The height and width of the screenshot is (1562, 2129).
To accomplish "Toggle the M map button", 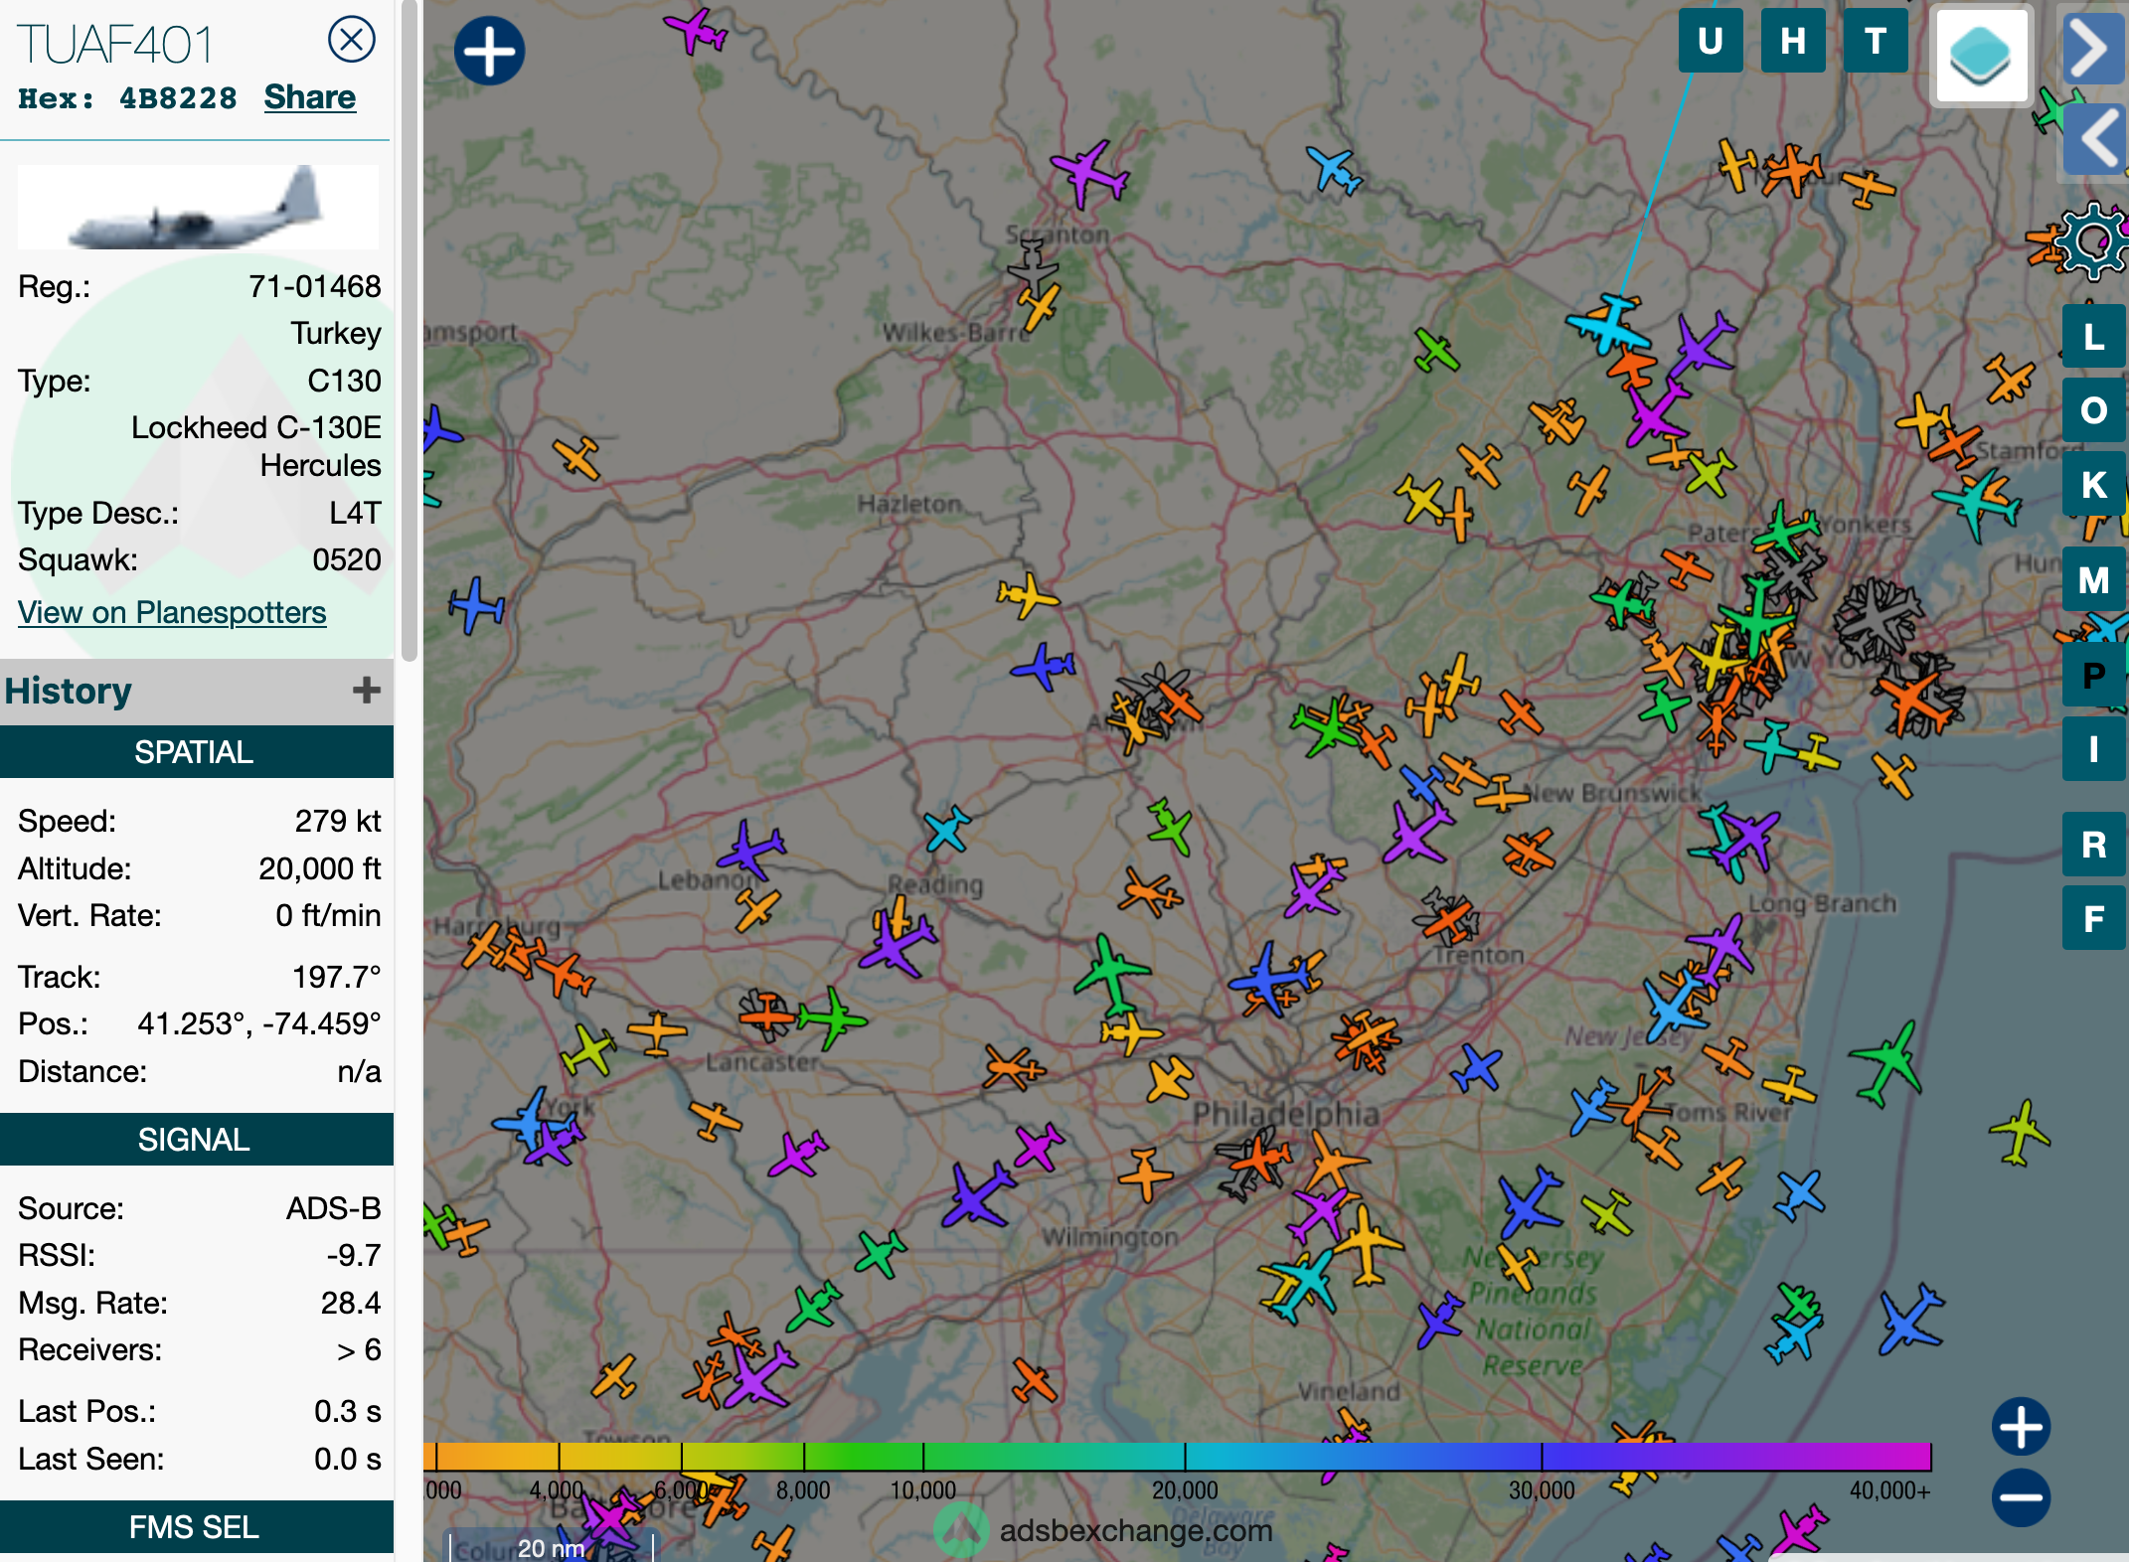I will pyautogui.click(x=2094, y=579).
